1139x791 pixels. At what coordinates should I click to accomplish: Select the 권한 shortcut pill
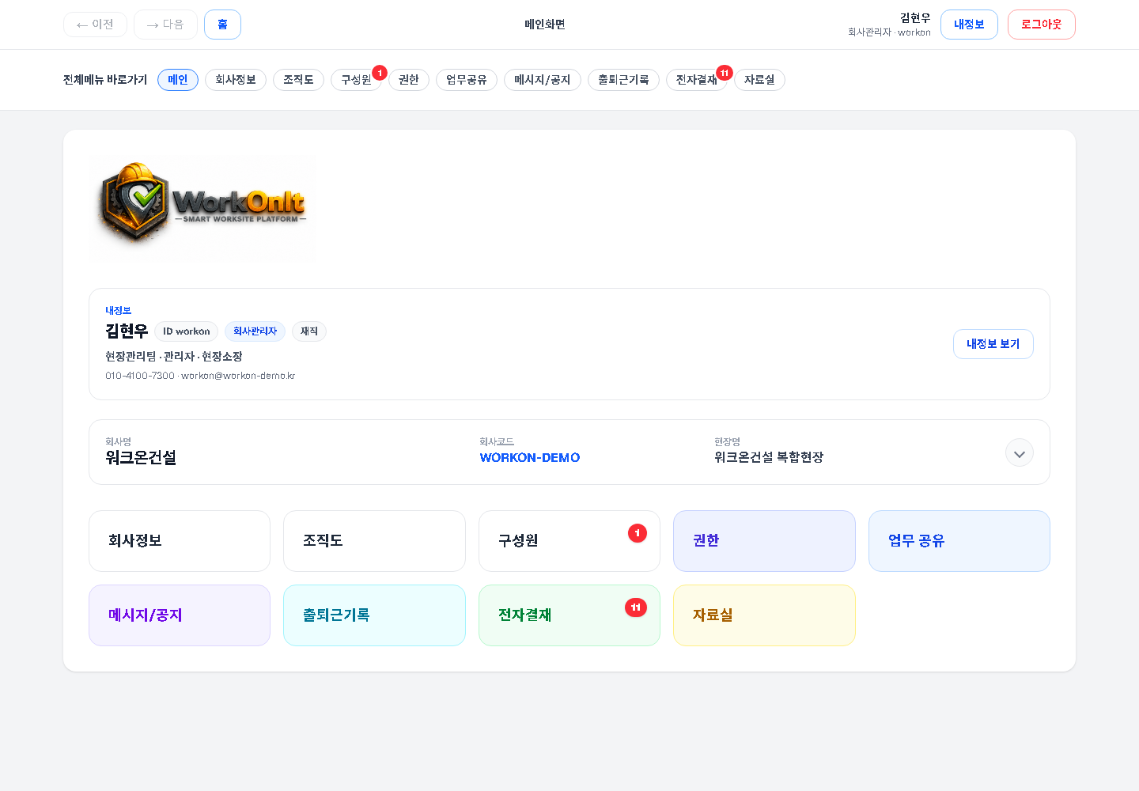click(x=409, y=80)
